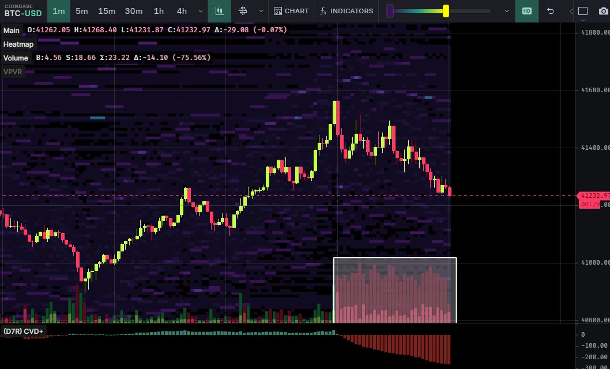Click the 41800.00 price axis label
The height and width of the screenshot is (369, 610).
point(595,32)
